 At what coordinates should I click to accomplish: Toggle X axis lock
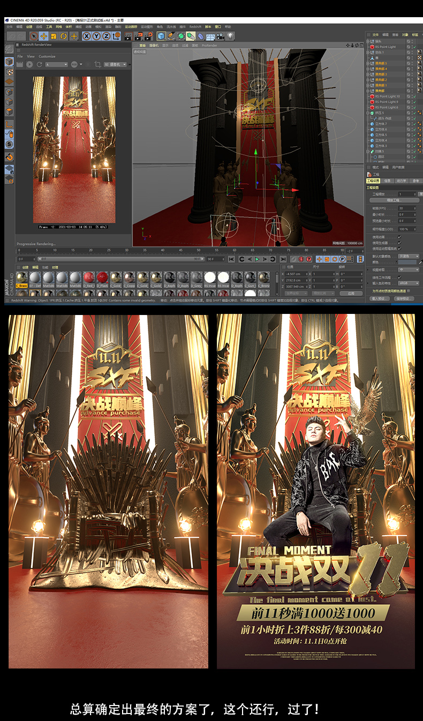click(87, 36)
